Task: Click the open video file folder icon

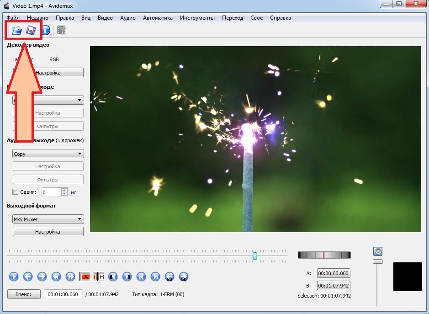Action: click(x=16, y=31)
